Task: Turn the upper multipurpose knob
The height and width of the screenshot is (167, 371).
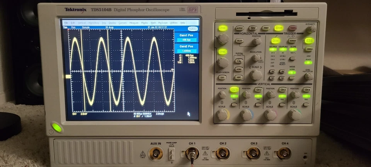Action: 223,39
